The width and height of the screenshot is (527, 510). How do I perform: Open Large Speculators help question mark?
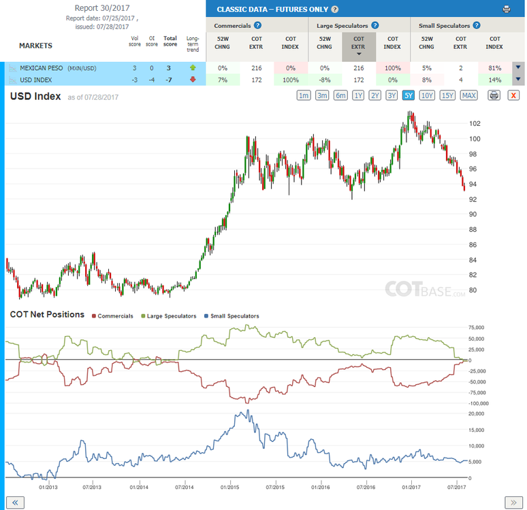point(375,26)
